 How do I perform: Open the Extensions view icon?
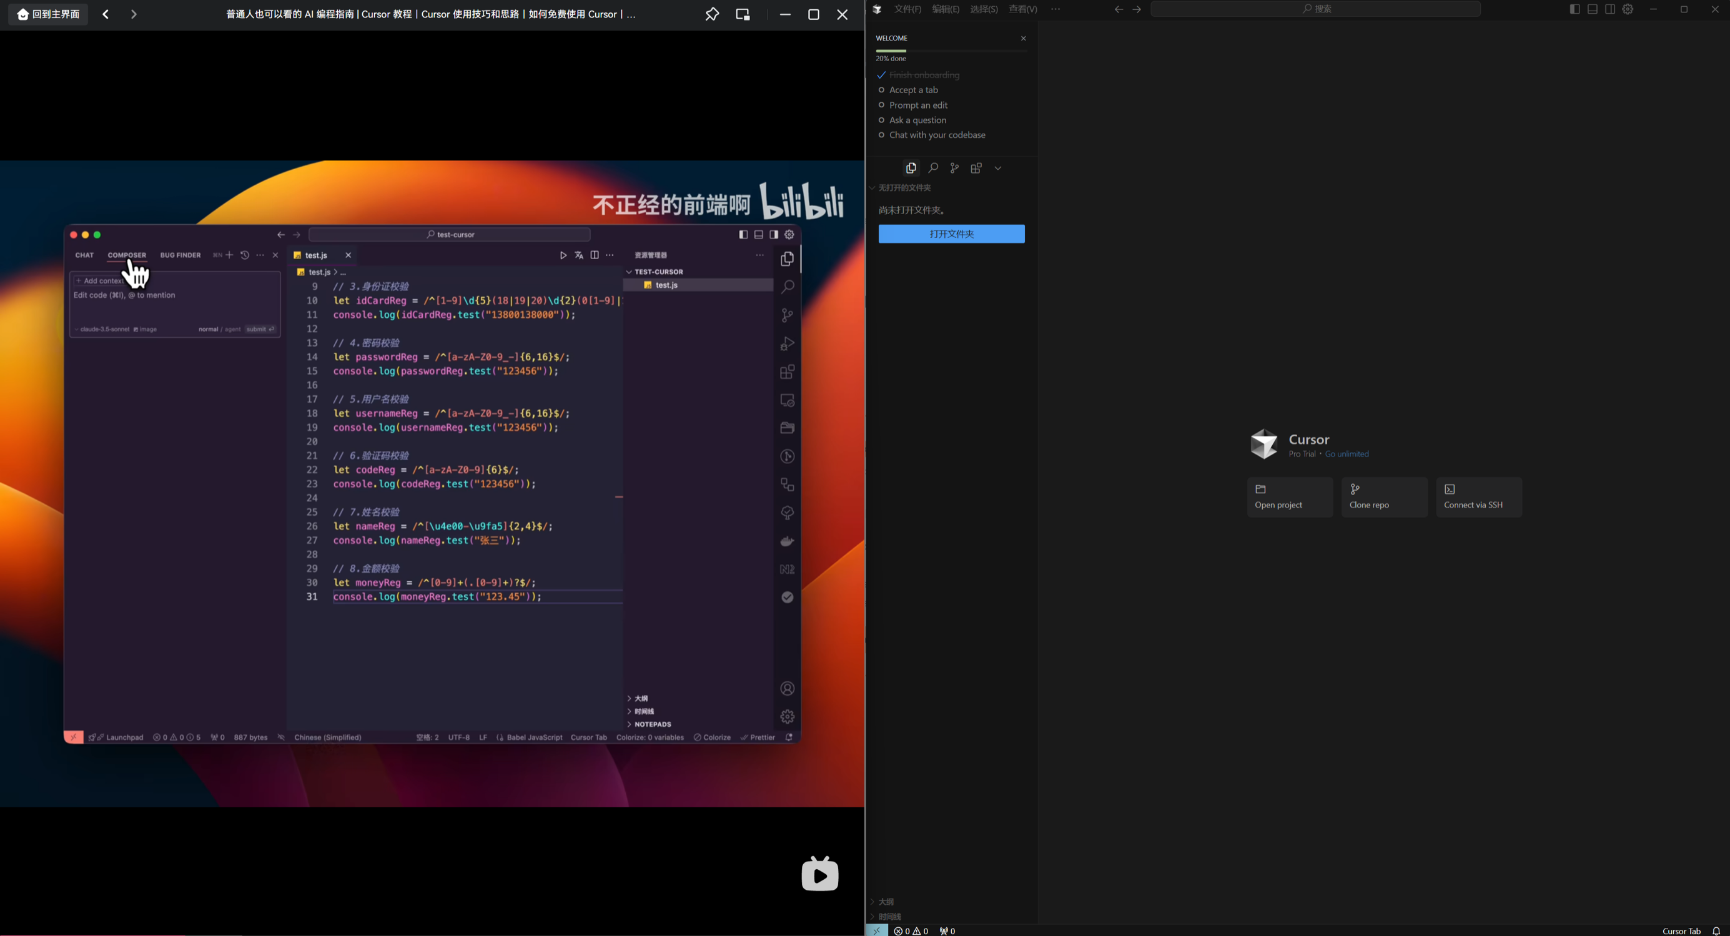point(976,168)
